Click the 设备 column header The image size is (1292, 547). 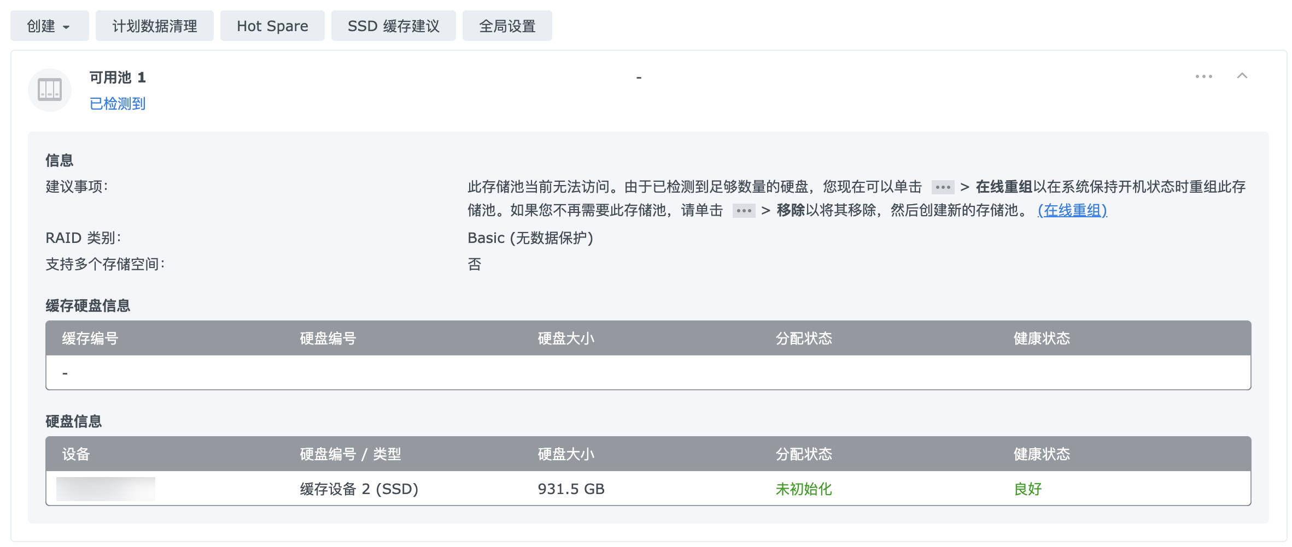pyautogui.click(x=76, y=454)
